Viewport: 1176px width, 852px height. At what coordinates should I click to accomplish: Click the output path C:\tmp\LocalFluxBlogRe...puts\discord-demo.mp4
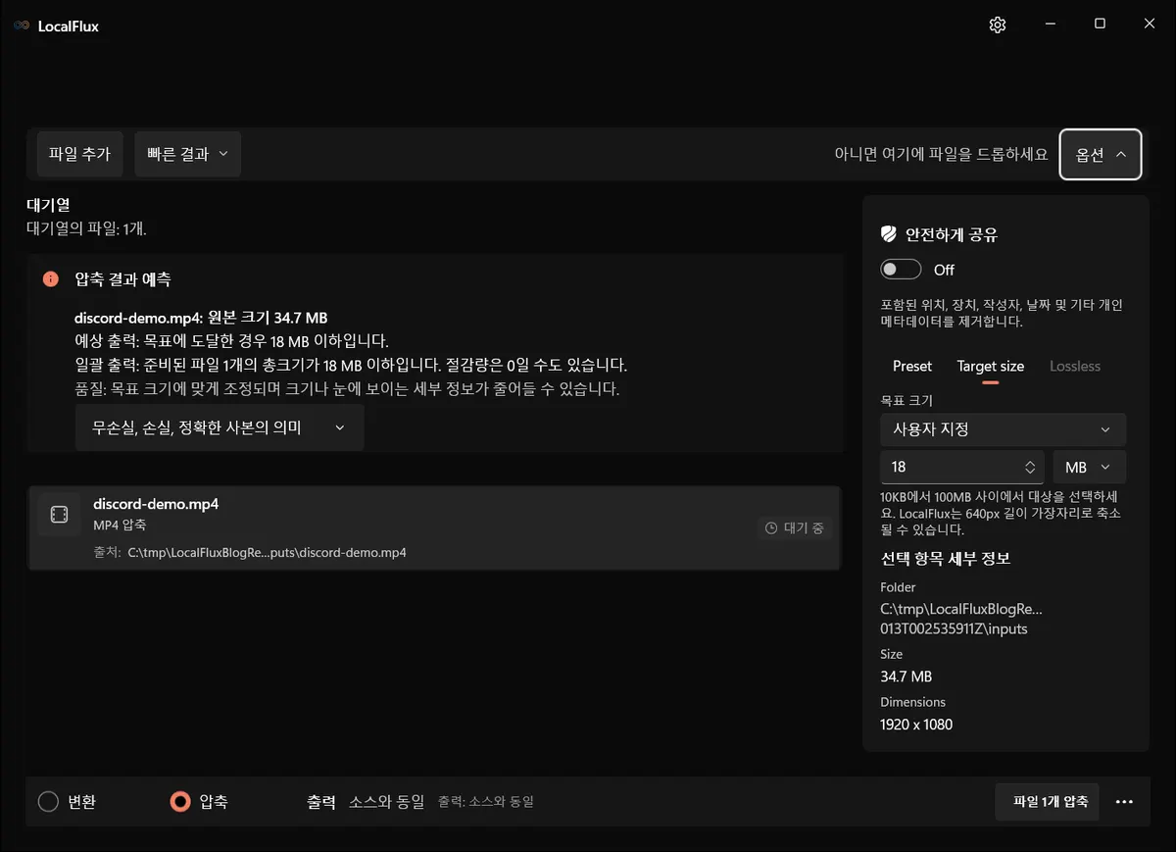click(267, 552)
